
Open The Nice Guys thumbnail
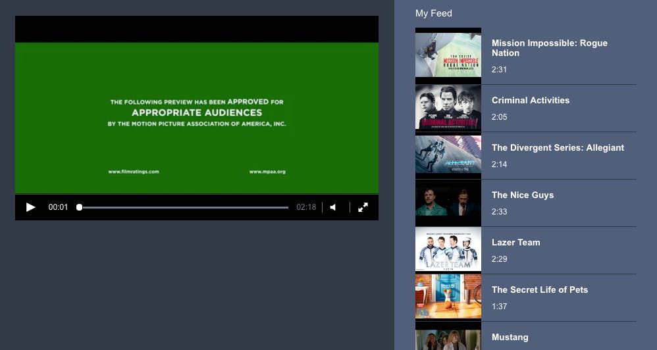click(x=448, y=203)
